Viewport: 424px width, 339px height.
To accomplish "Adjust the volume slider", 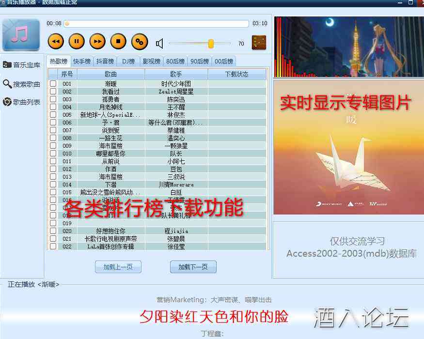I will [212, 43].
